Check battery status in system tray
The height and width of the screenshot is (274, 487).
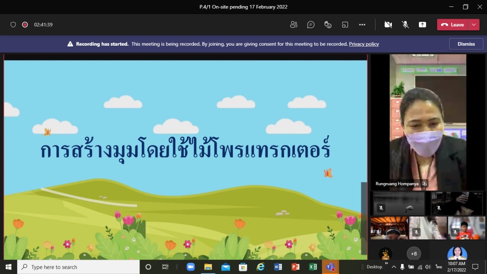point(411,267)
